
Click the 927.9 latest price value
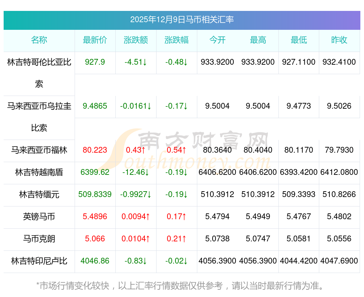pyautogui.click(x=95, y=62)
